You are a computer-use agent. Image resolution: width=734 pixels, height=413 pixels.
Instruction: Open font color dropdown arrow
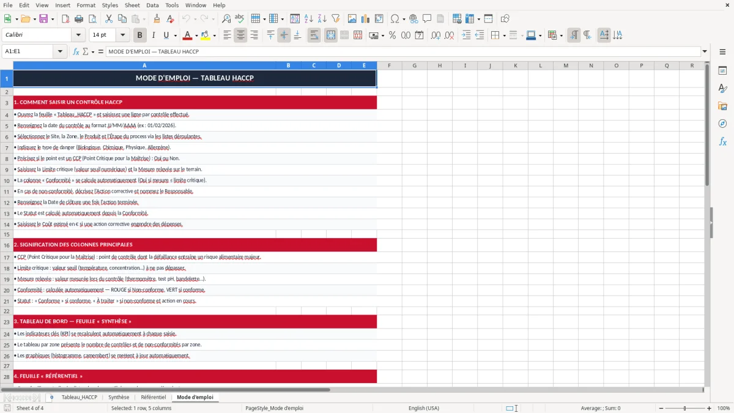(x=196, y=35)
